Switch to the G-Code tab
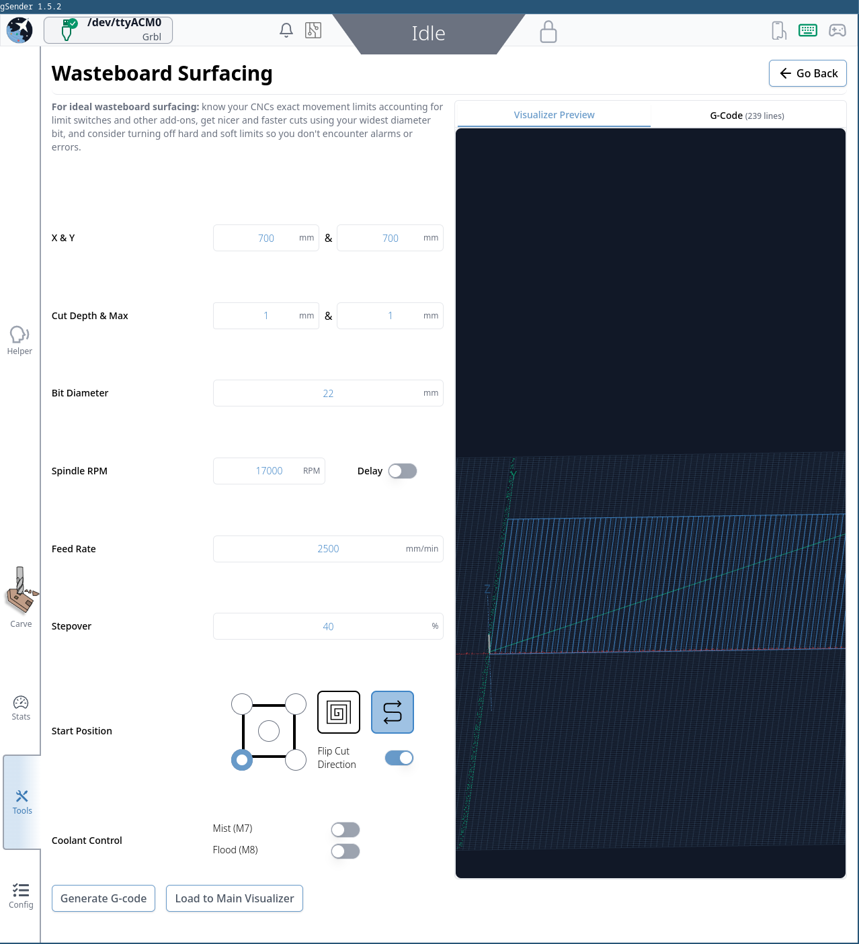 tap(747, 115)
